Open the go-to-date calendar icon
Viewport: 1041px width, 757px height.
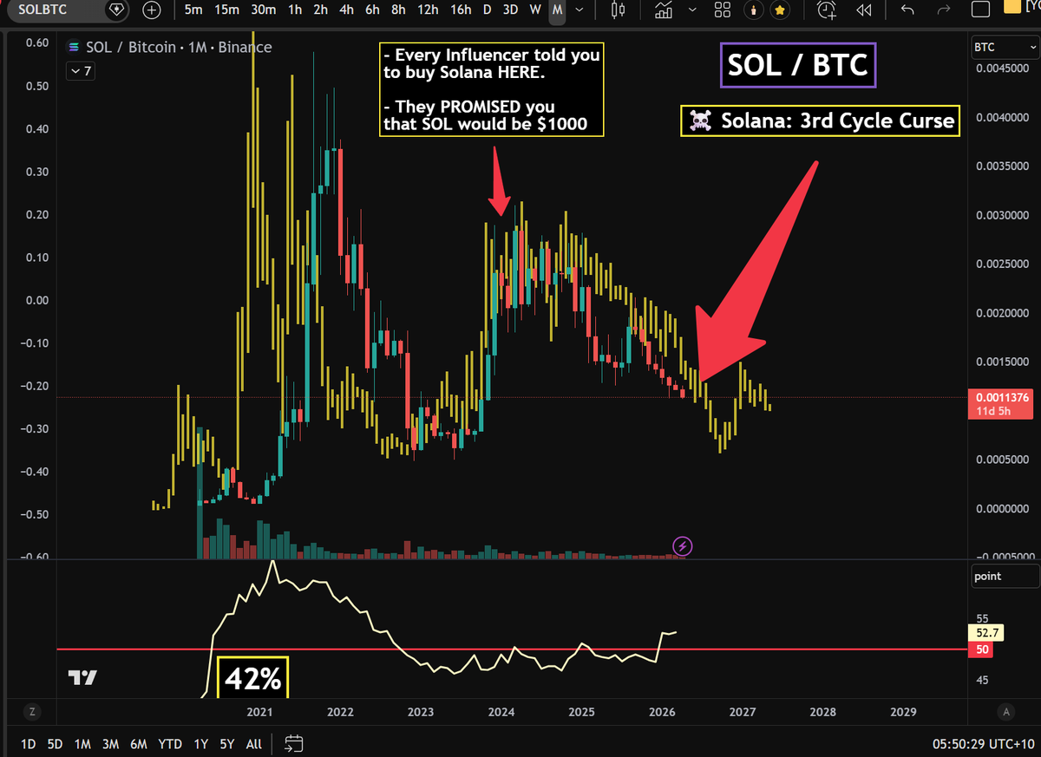coord(294,743)
